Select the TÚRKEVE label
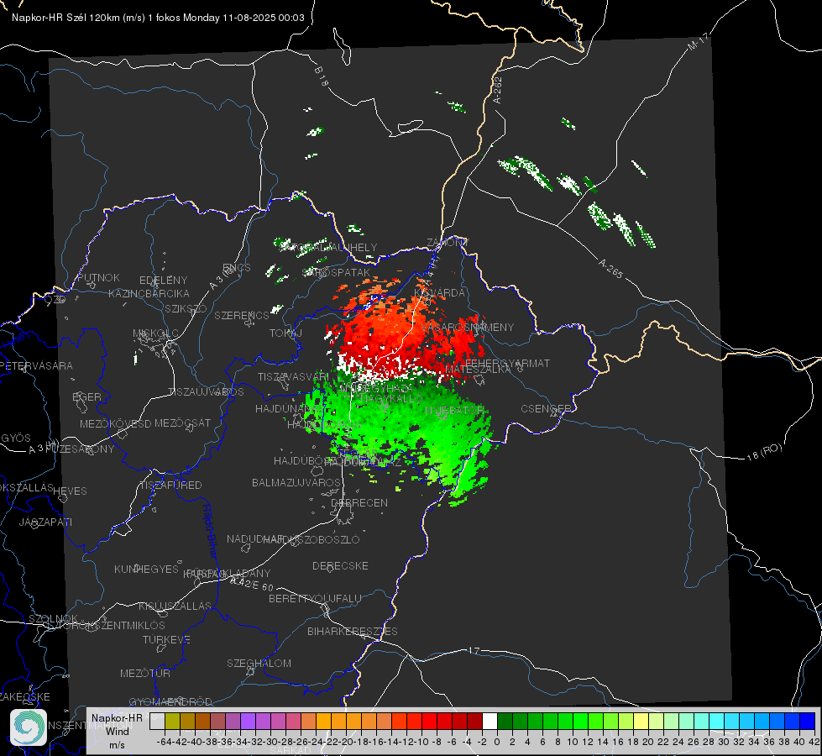Image resolution: width=822 pixels, height=756 pixels. point(167,639)
